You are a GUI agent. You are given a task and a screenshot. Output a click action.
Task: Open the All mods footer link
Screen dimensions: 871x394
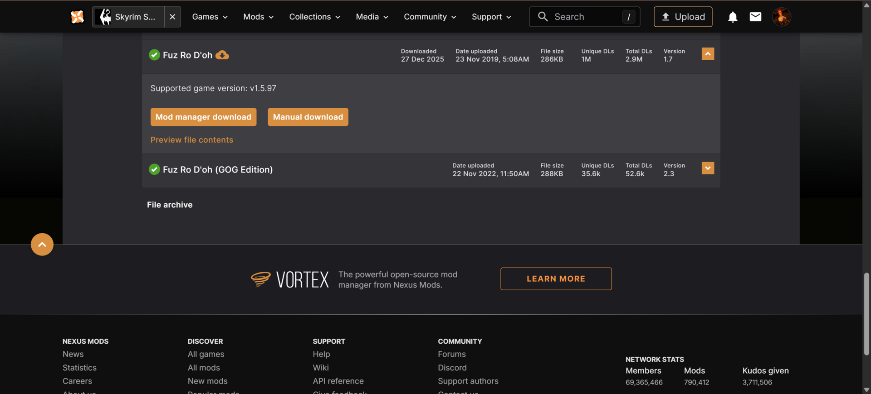point(204,368)
